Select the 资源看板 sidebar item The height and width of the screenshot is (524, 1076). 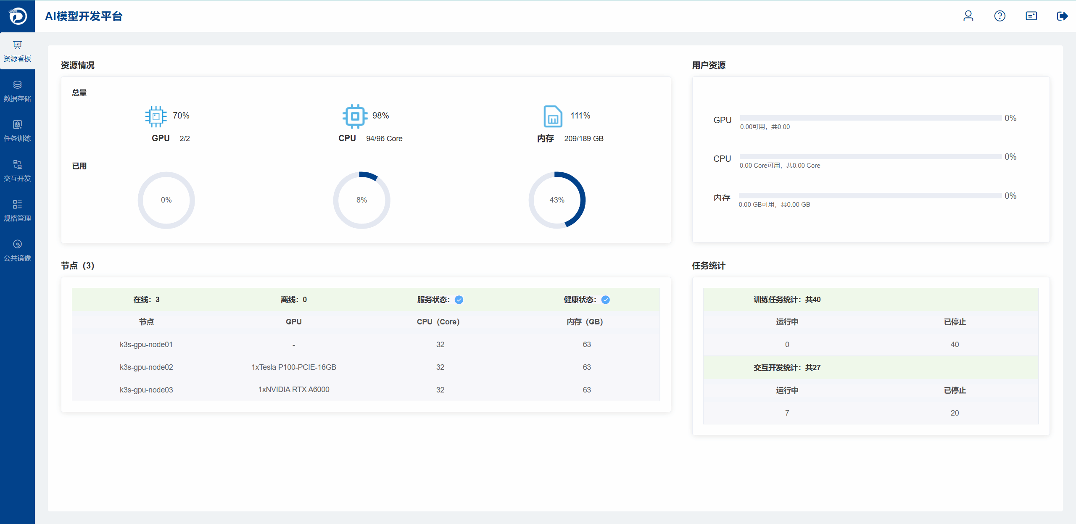pyautogui.click(x=17, y=51)
